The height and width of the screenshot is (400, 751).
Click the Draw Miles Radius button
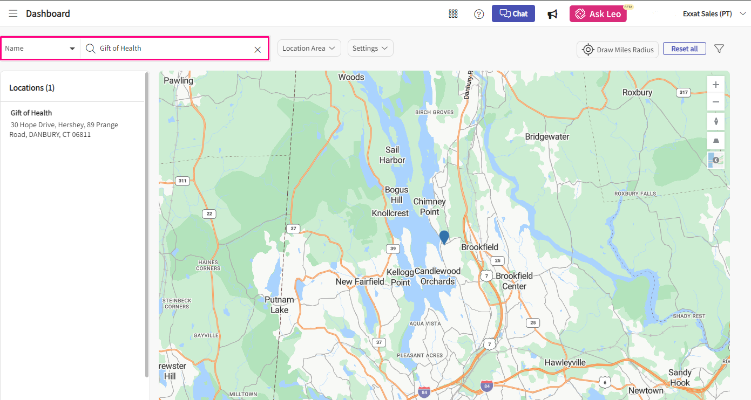click(x=618, y=50)
